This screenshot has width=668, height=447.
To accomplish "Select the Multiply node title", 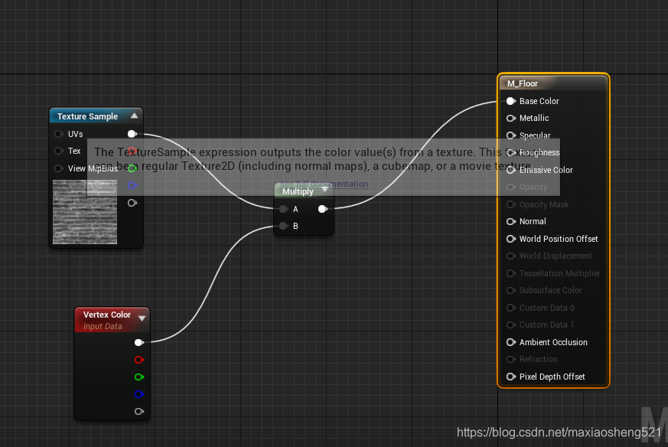I will coord(298,192).
